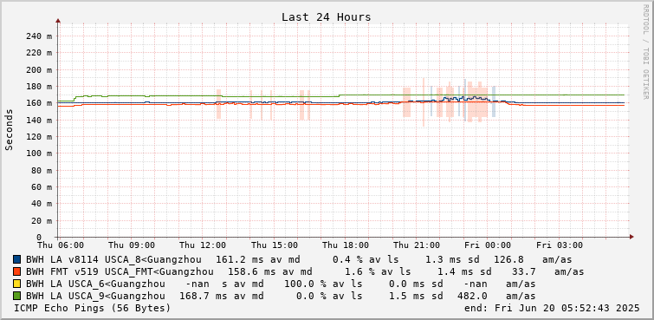654x320 pixels.
Task: Click the 'Thu 18:00' time axis label
Action: click(x=346, y=245)
